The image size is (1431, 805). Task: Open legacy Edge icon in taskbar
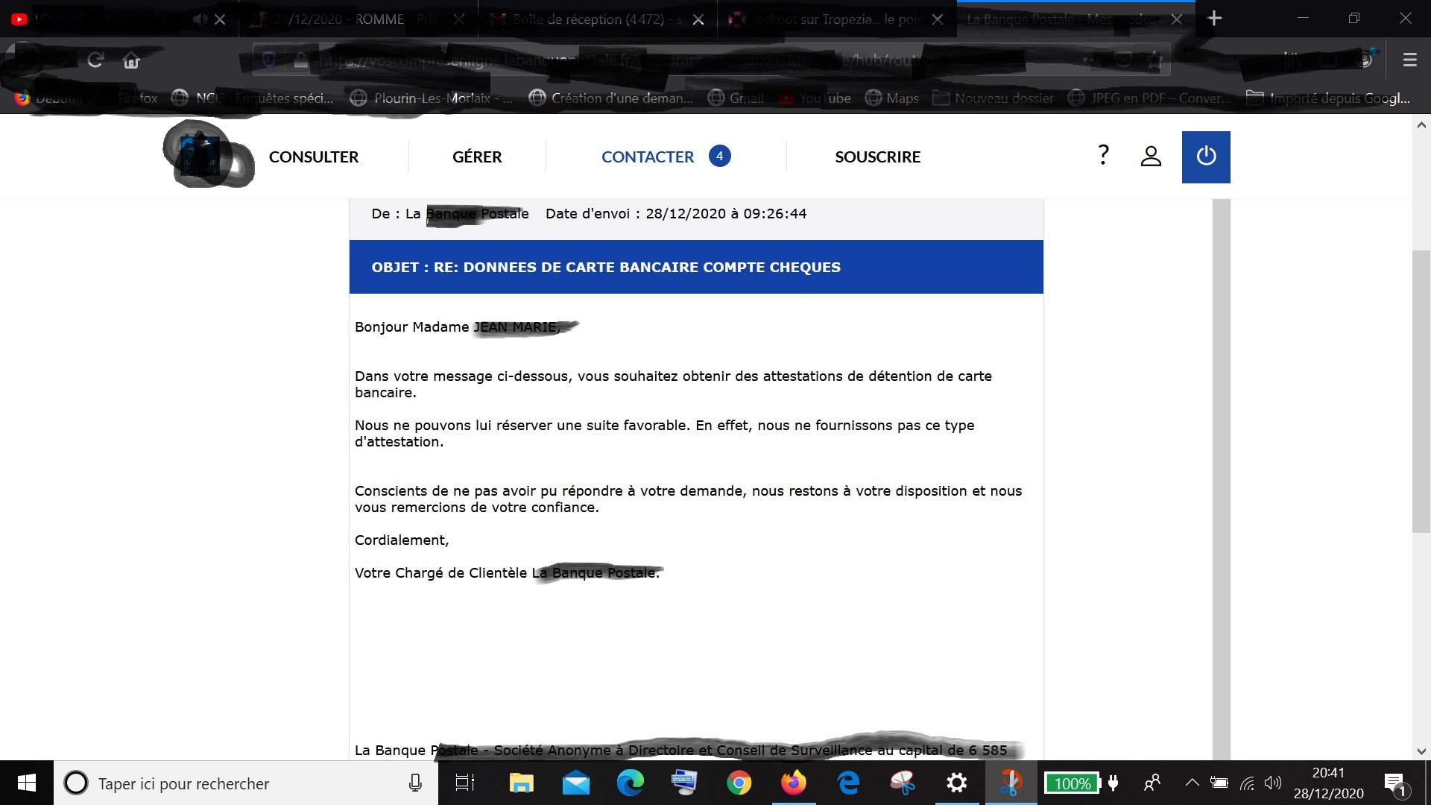[x=848, y=783]
